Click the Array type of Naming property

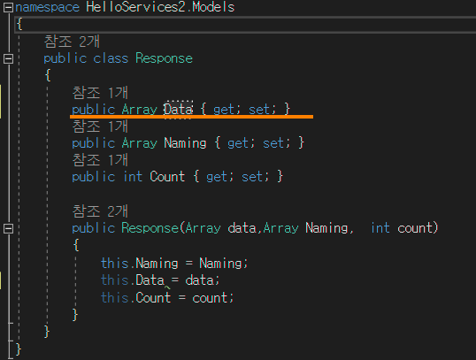[139, 143]
